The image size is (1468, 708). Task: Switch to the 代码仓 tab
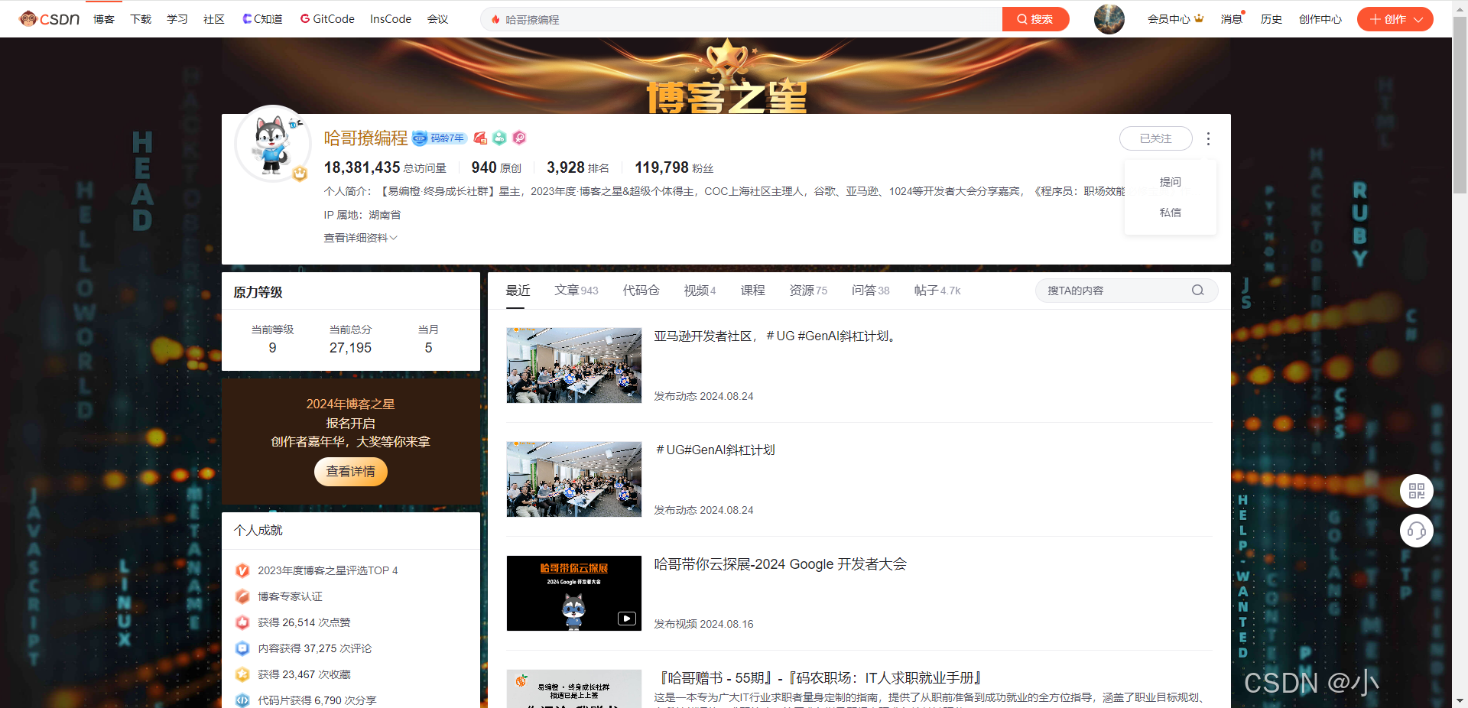coord(641,291)
